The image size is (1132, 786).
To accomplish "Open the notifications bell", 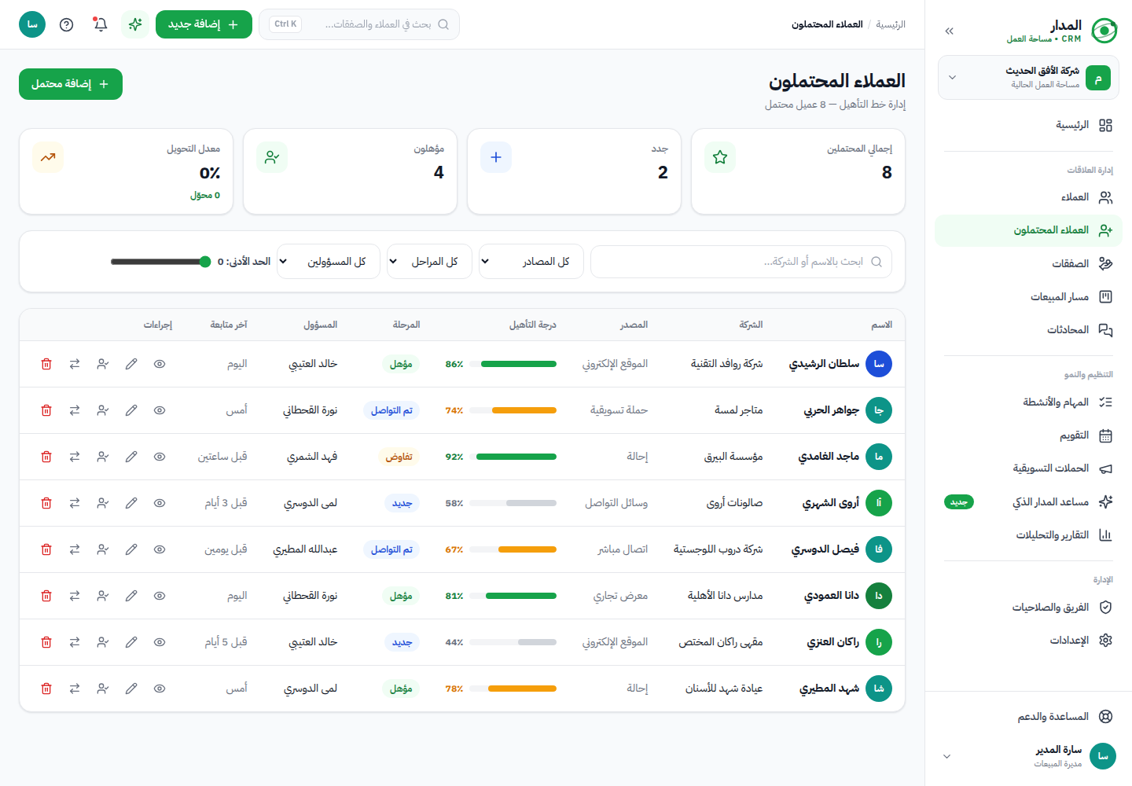I will tap(101, 24).
